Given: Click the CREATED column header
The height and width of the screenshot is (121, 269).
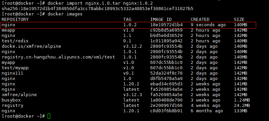Looking at the screenshot, I should pyautogui.click(x=200, y=19).
